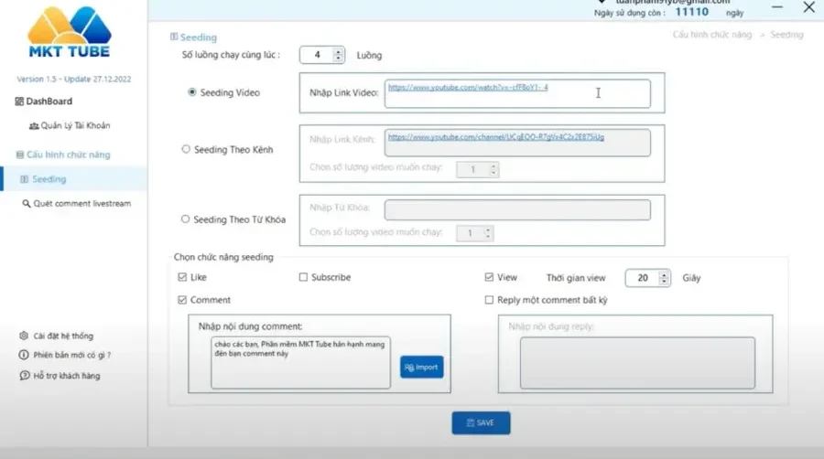Click the view time number field

643,278
